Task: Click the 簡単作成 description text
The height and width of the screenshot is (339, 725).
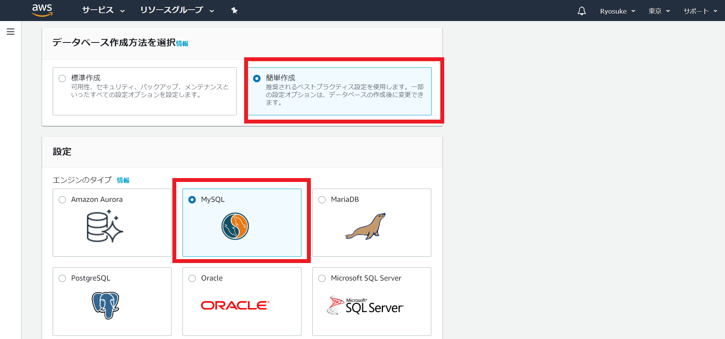Action: [345, 95]
